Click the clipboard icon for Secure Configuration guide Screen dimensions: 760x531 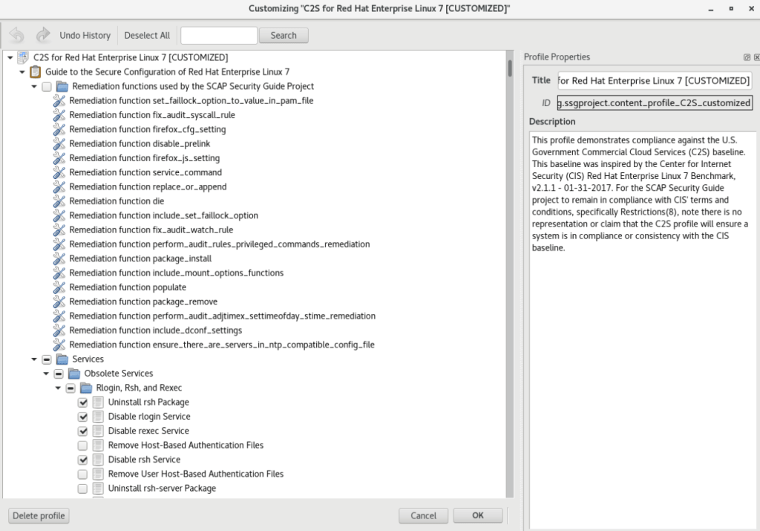coord(35,72)
